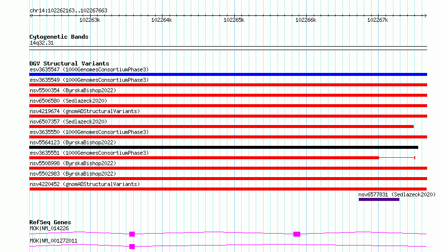This screenshot has width=441, height=252.
Task: Click the 102266k ruler tick label
Action: tap(306, 20)
